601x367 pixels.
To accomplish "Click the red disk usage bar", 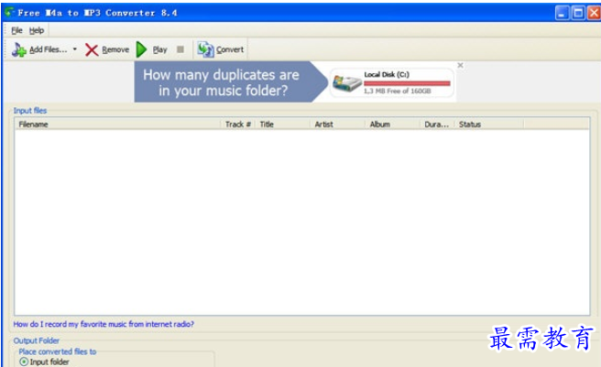I will click(x=407, y=83).
